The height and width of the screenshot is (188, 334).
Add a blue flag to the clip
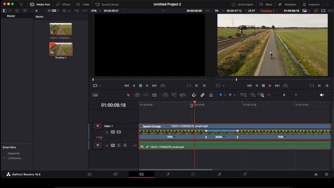(221, 95)
